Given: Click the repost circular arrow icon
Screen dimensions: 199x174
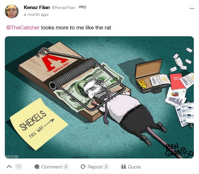Looking at the screenshot, I should coord(83,167).
